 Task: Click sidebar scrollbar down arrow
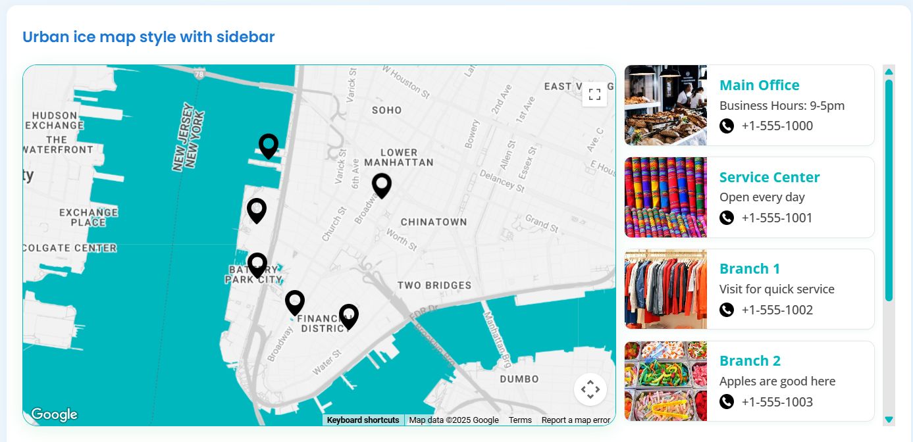pyautogui.click(x=889, y=420)
